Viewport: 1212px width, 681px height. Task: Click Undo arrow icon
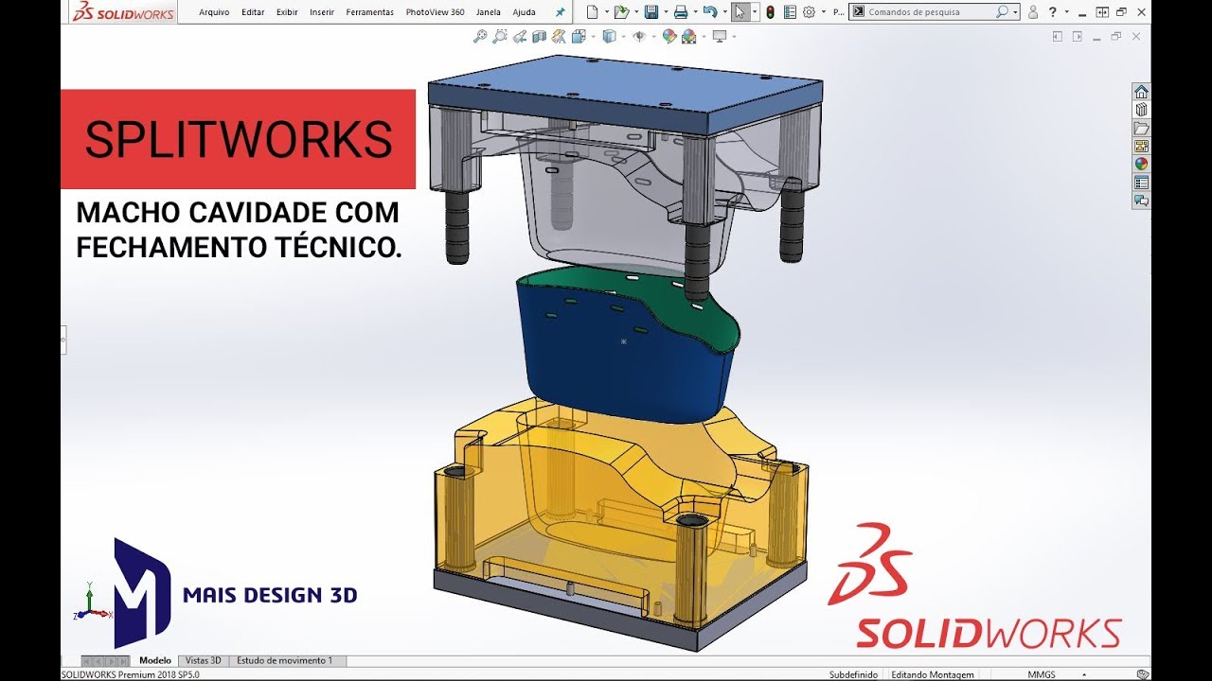[x=710, y=11]
